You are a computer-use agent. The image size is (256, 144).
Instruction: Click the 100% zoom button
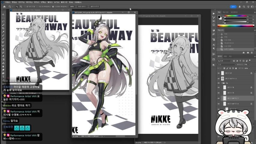(x=72, y=7)
